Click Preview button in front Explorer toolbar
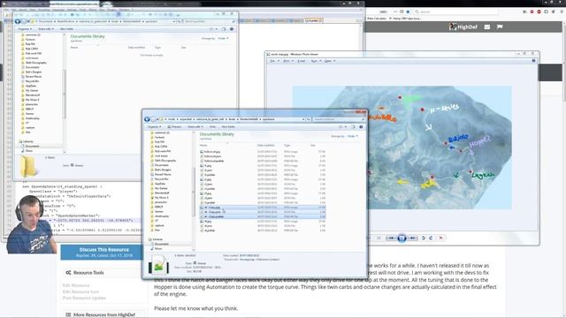Viewport: 566px width, 318px height. pos(175,127)
